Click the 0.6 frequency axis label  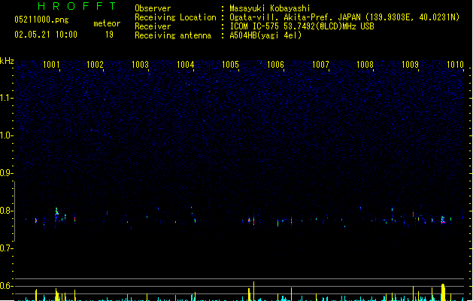point(6,286)
